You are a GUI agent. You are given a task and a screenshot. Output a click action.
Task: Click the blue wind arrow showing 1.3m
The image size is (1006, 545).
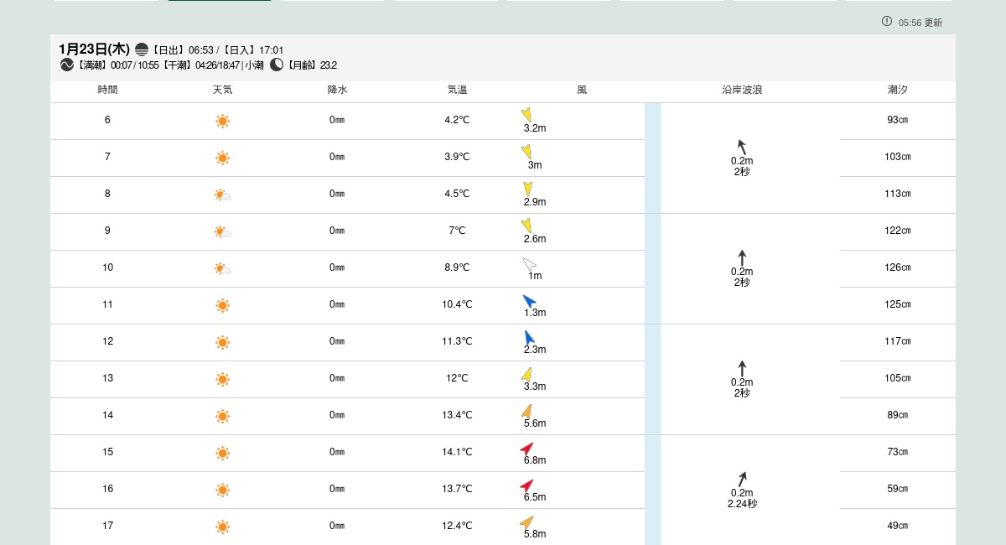(529, 301)
